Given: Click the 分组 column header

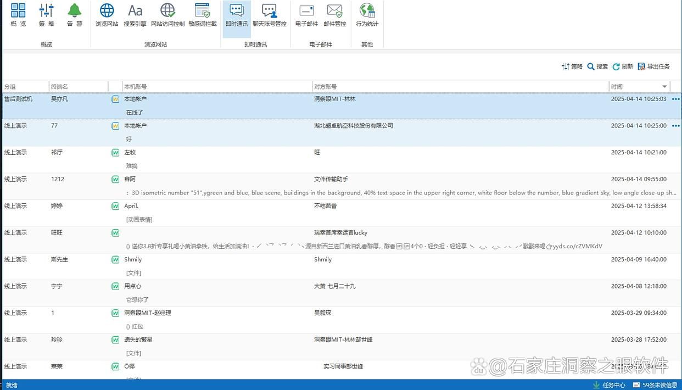Looking at the screenshot, I should [x=25, y=87].
